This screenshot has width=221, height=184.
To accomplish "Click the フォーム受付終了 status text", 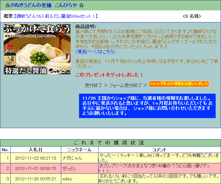I will point(125,85).
